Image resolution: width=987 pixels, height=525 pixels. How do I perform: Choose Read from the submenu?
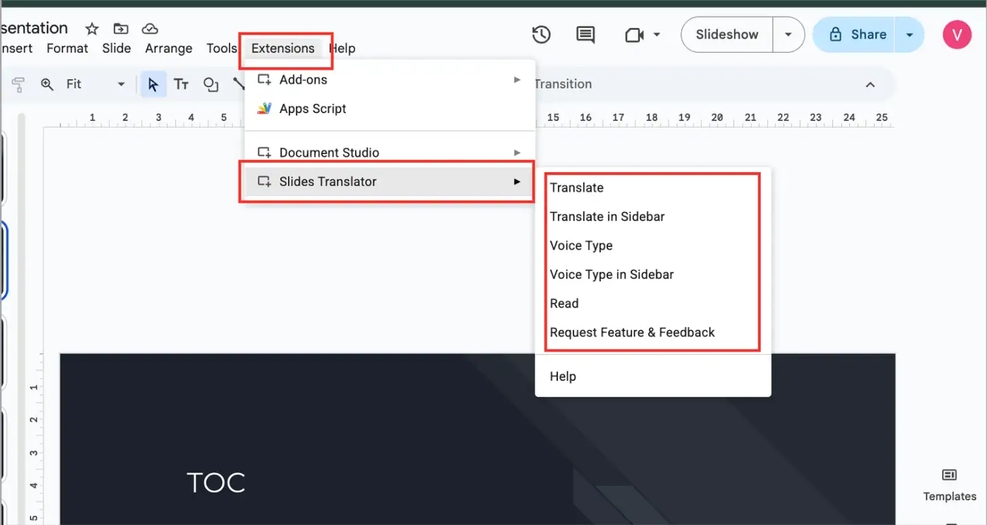coord(653,303)
